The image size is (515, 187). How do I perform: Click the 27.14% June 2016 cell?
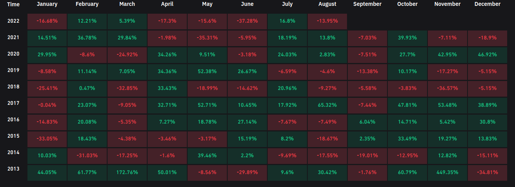point(247,122)
